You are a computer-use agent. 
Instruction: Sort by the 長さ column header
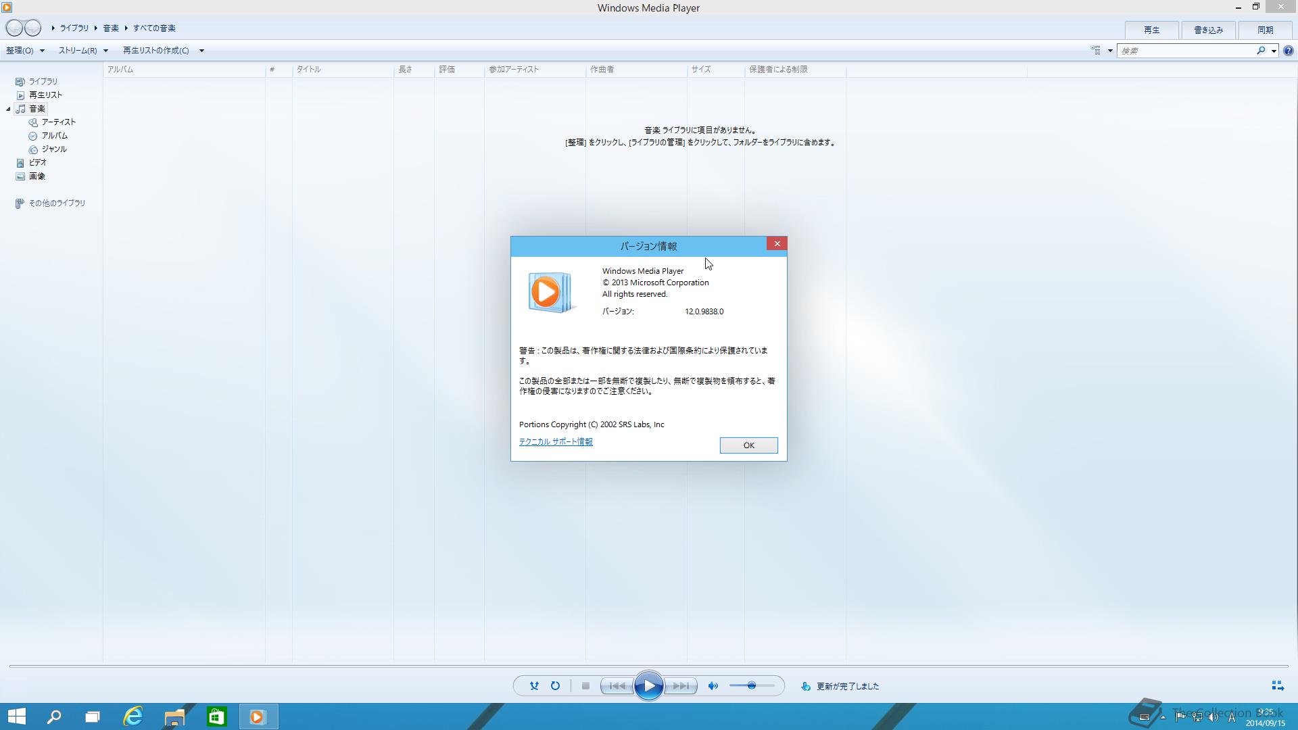(x=414, y=69)
